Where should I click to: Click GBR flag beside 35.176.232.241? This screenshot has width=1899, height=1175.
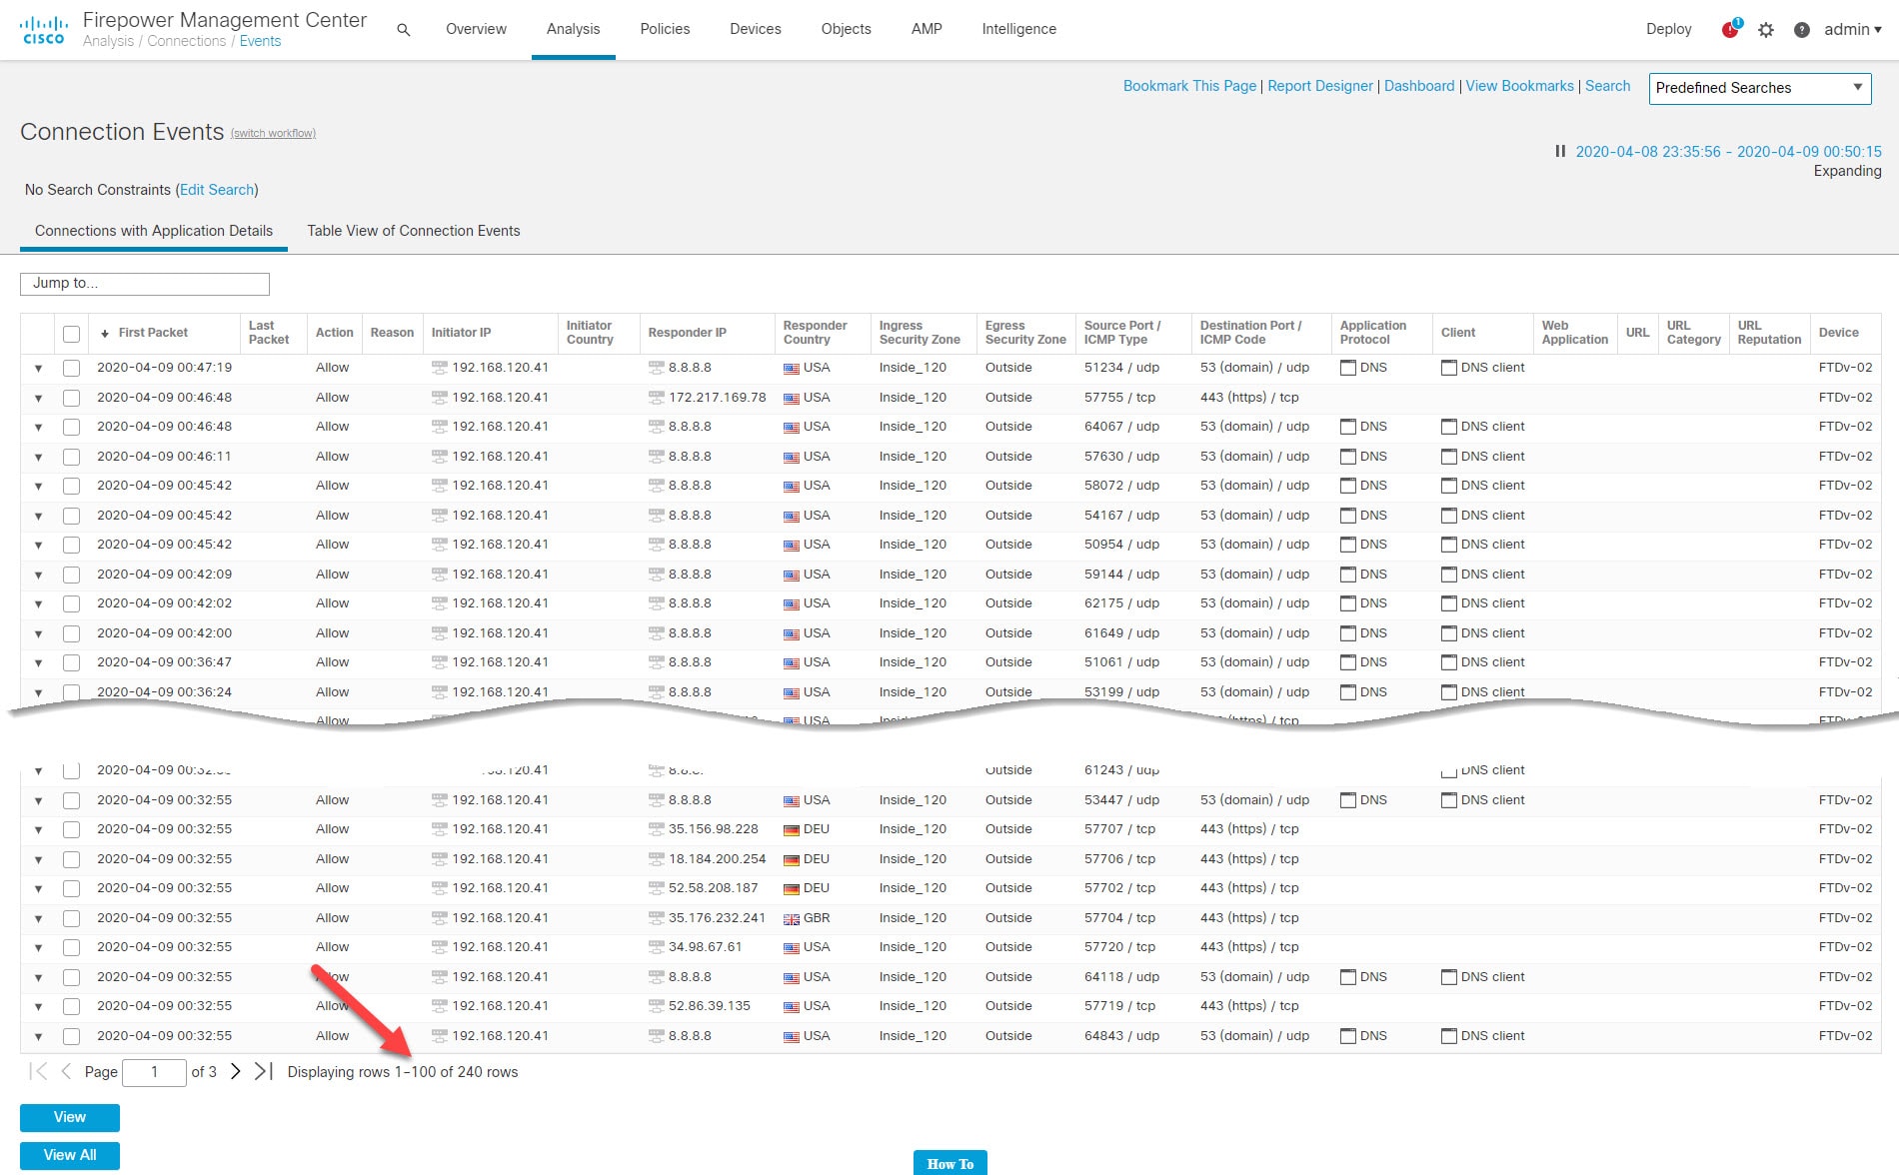791,919
